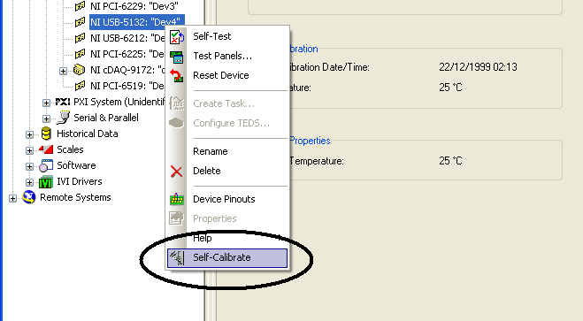Select NI PCI-6229 "Dev3" tree item
The height and width of the screenshot is (321, 583).
click(134, 6)
